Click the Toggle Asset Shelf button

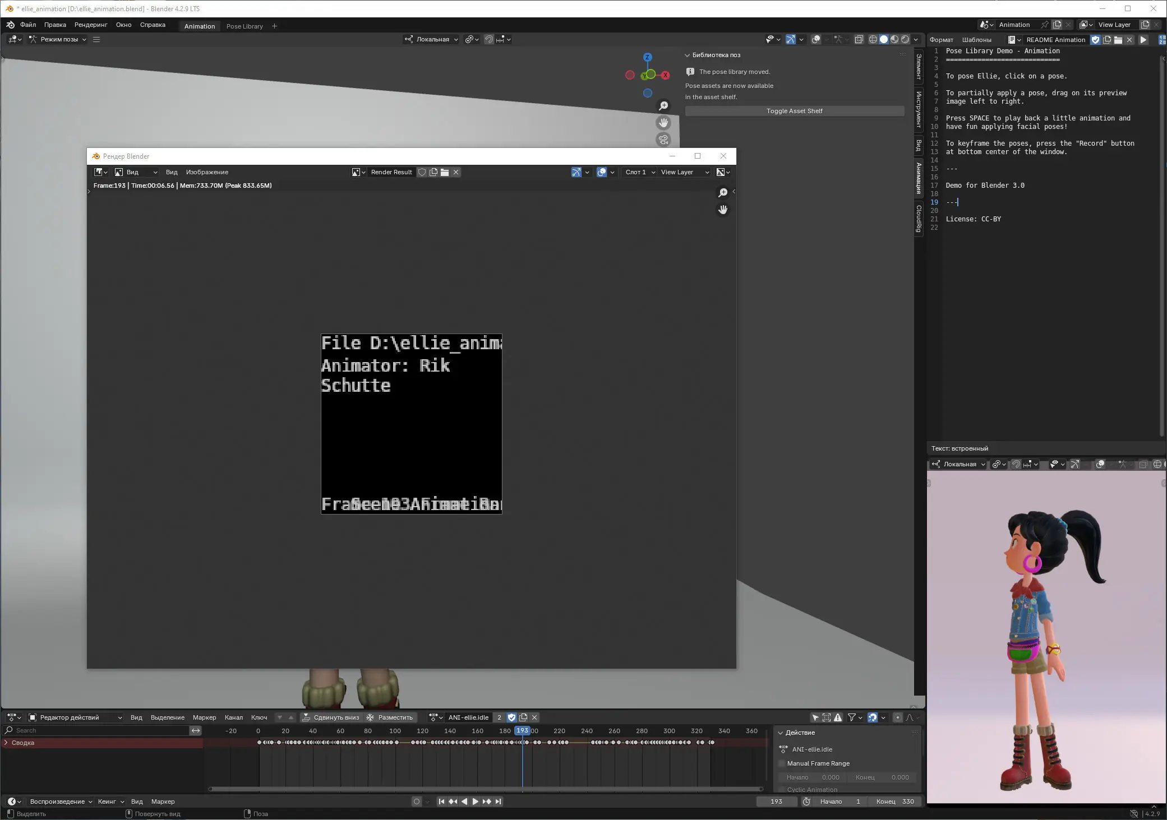[x=794, y=111]
